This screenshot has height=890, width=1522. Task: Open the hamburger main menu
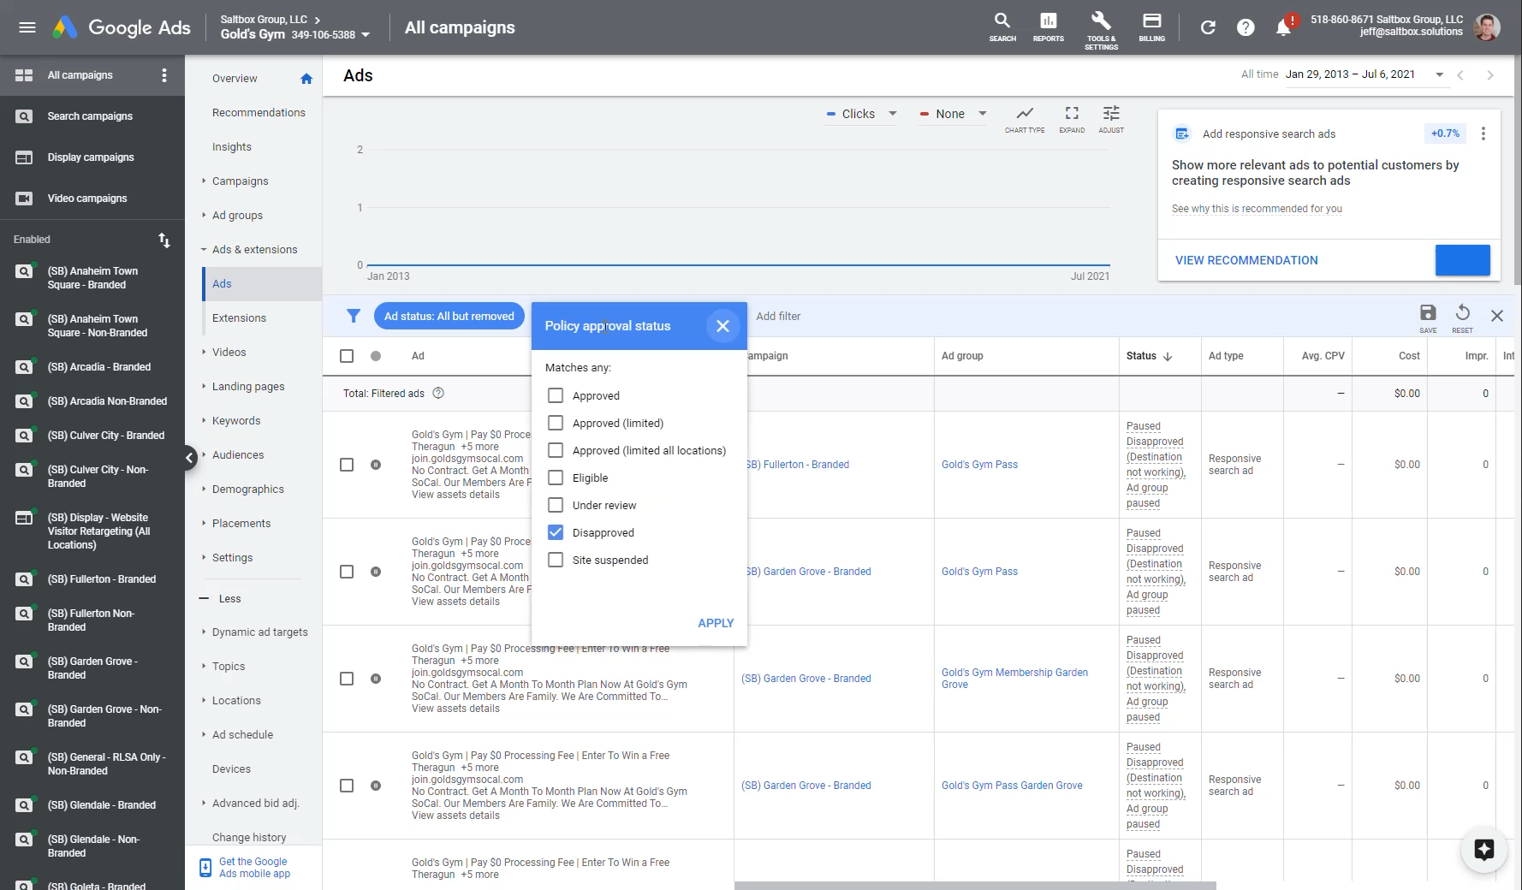pyautogui.click(x=27, y=27)
